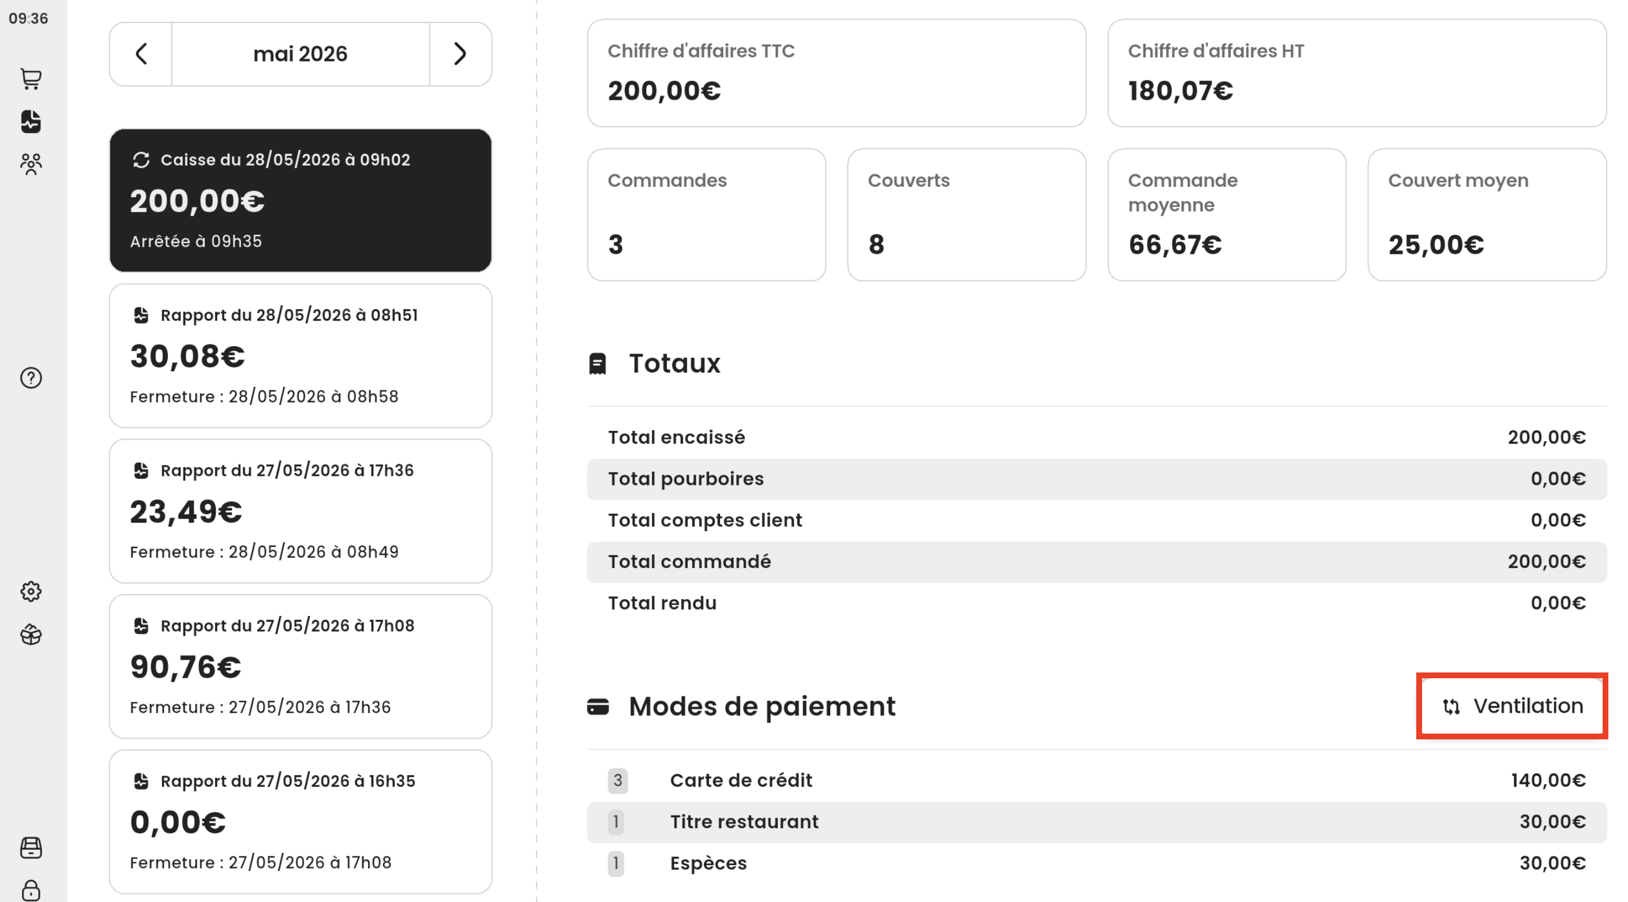Select the Total rendu row
Viewport: 1628px width, 902px height.
pyautogui.click(x=1097, y=603)
